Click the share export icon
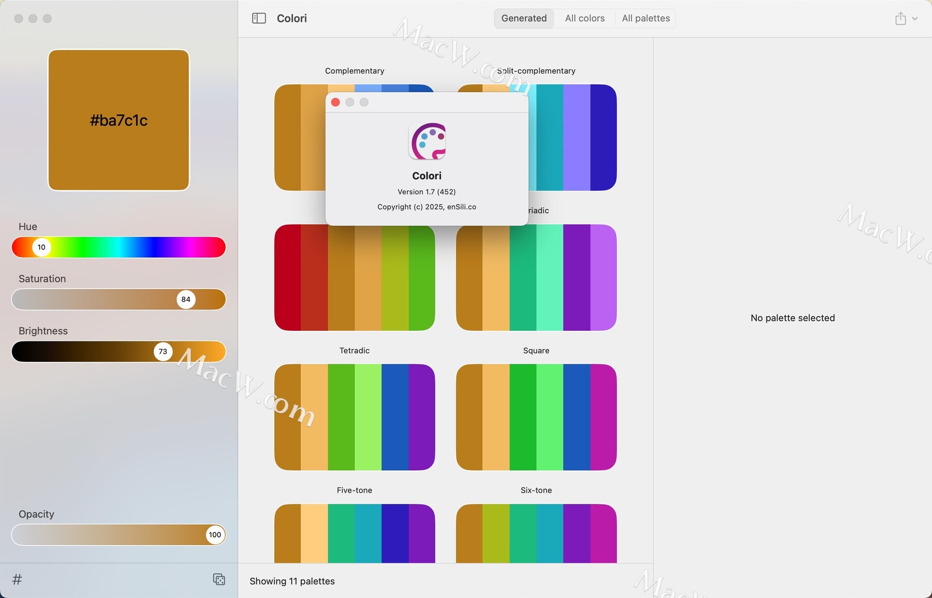The width and height of the screenshot is (932, 598). [x=900, y=18]
